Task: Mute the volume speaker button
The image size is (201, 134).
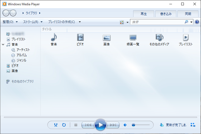Action: coord(125,125)
